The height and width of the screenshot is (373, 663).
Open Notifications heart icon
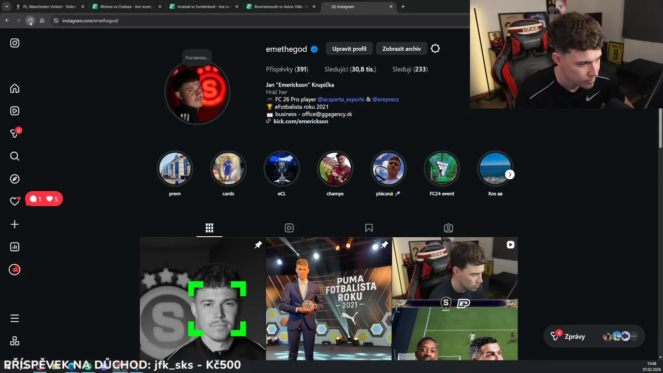(x=15, y=202)
